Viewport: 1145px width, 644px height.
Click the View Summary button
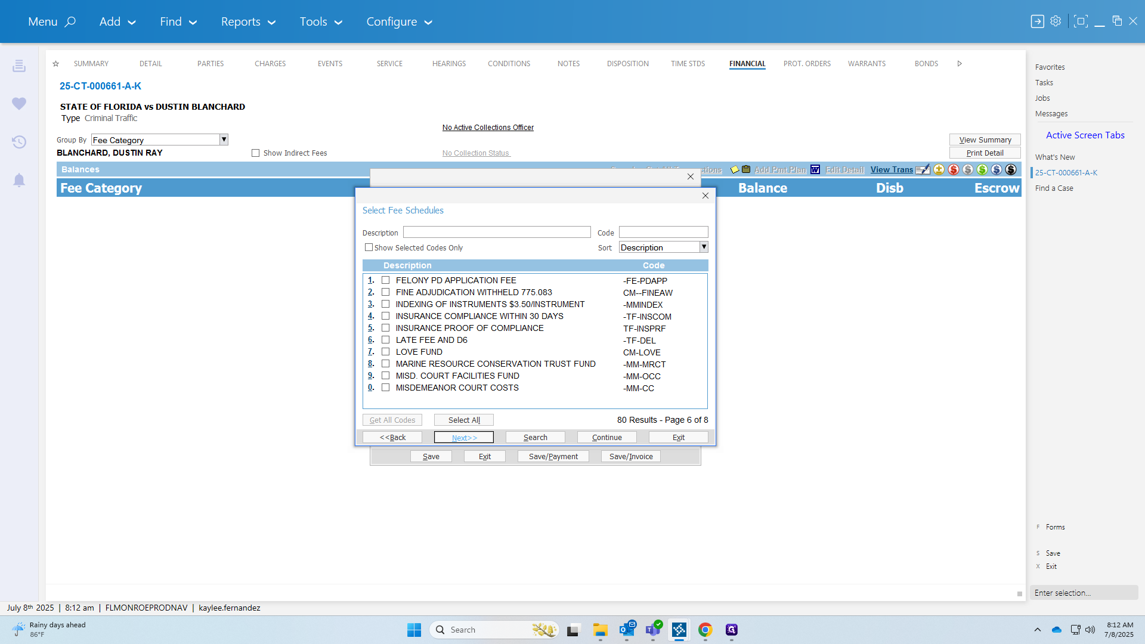(x=985, y=140)
